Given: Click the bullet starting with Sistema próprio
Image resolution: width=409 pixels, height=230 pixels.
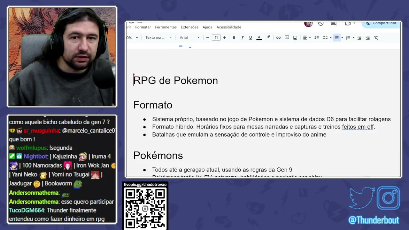Looking at the screenshot, I should click(x=271, y=119).
